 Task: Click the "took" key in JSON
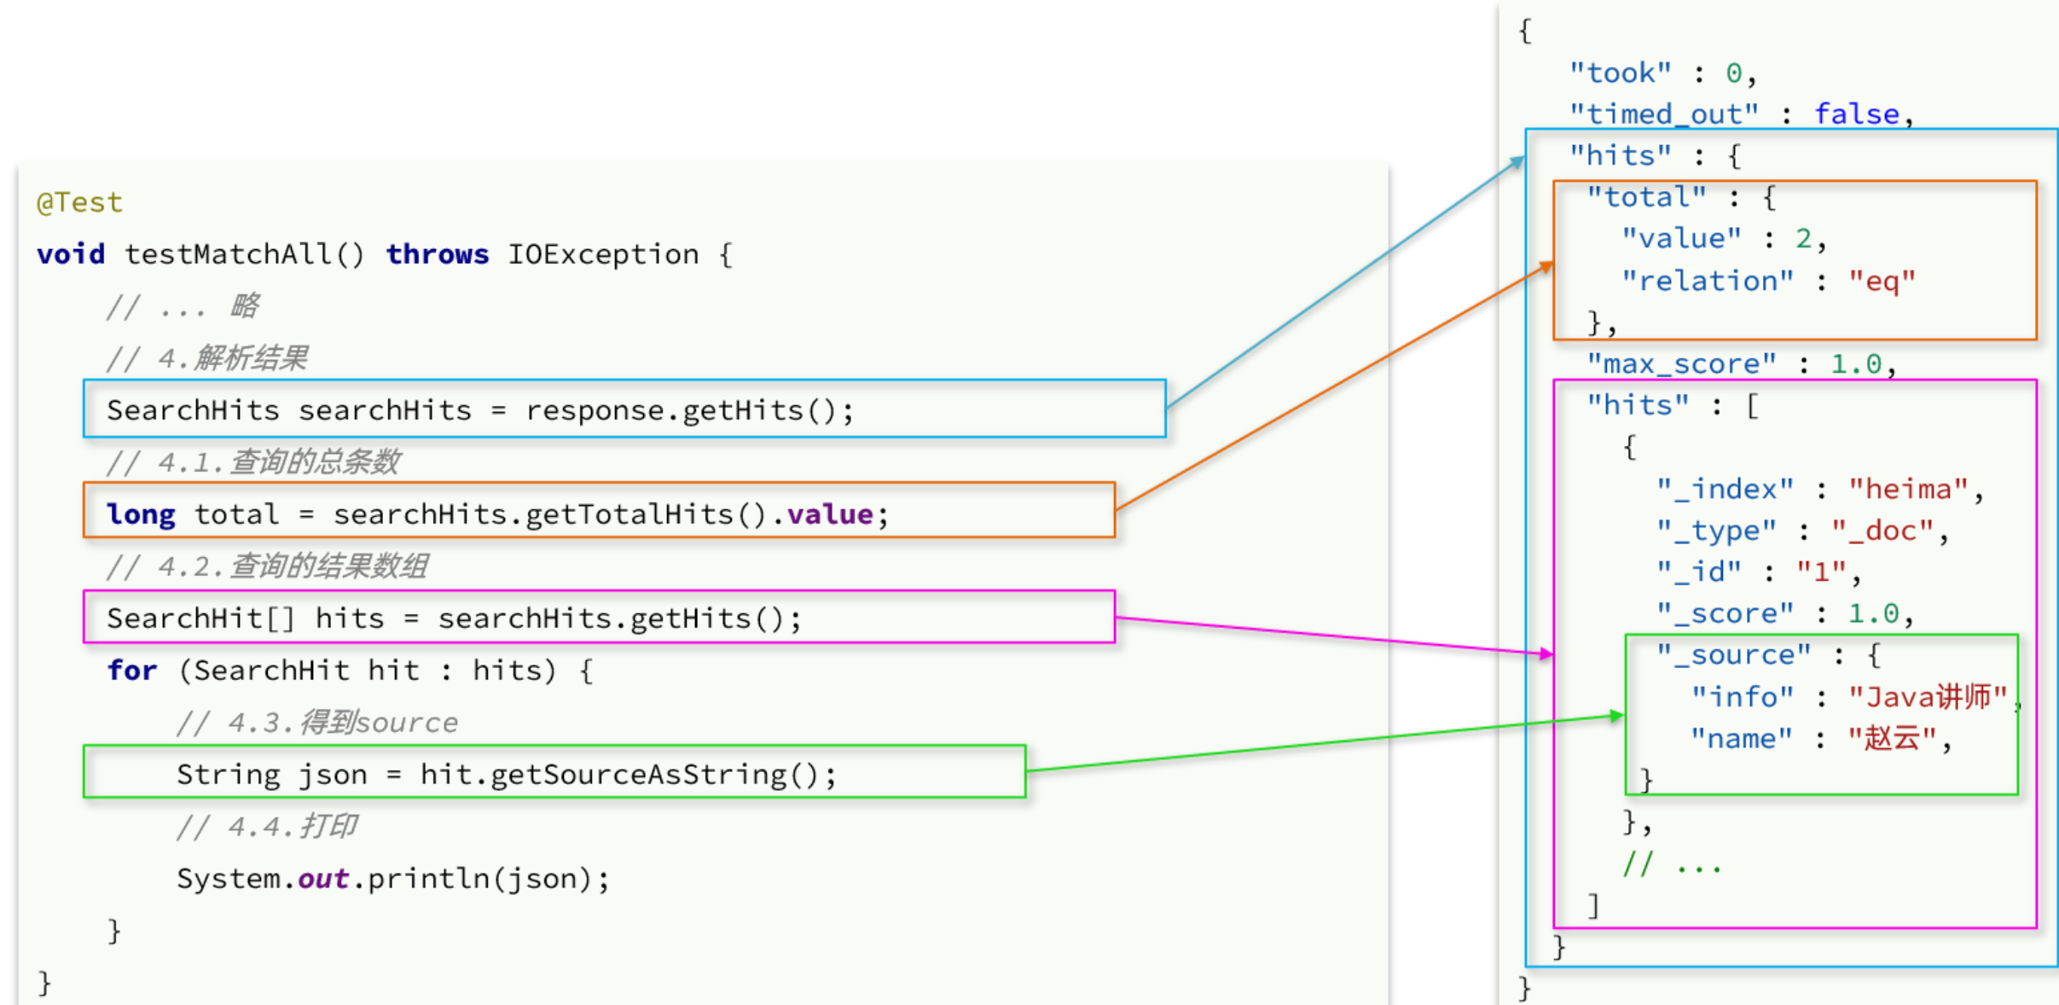1620,73
